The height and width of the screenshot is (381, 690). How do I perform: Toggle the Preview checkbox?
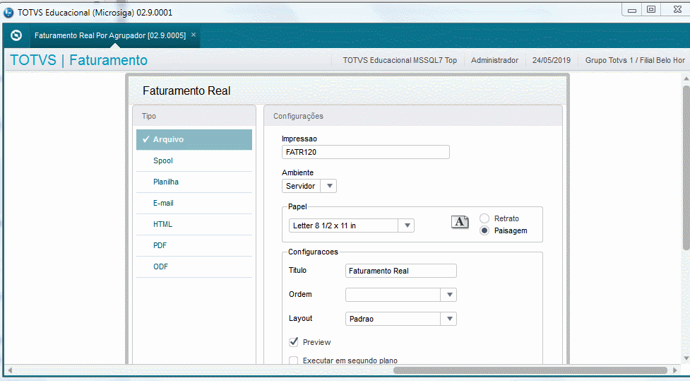click(294, 342)
